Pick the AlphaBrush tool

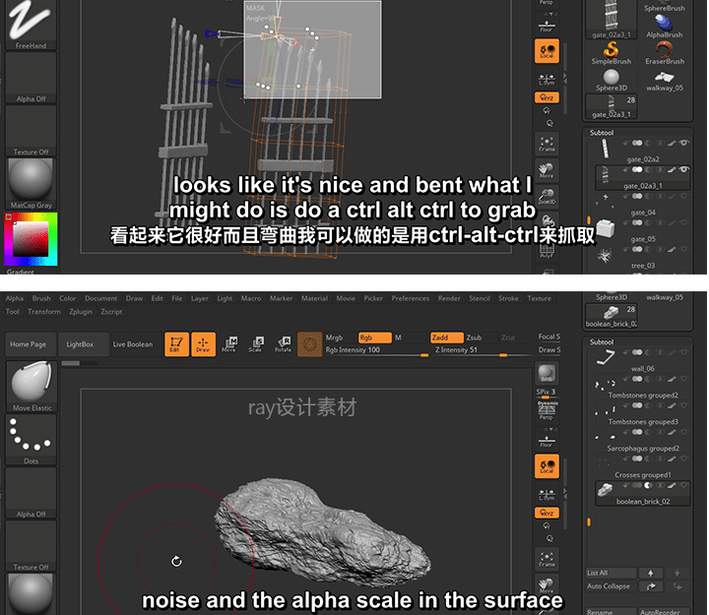tap(665, 27)
